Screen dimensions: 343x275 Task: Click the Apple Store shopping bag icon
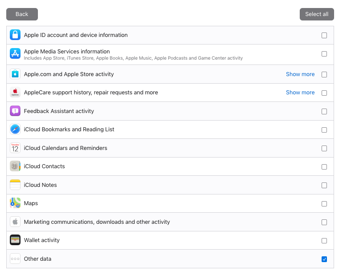(x=15, y=74)
